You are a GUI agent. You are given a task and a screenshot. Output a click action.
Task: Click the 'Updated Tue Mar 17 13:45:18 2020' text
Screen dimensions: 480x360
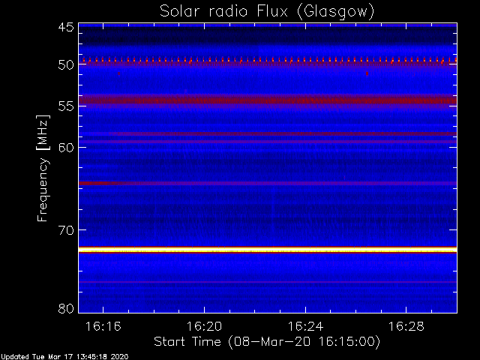click(64, 357)
